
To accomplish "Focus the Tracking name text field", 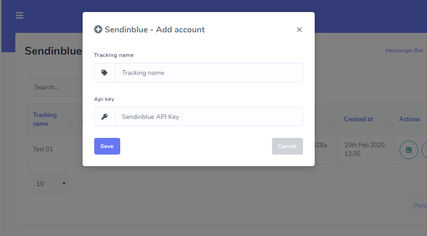I will coord(209,73).
